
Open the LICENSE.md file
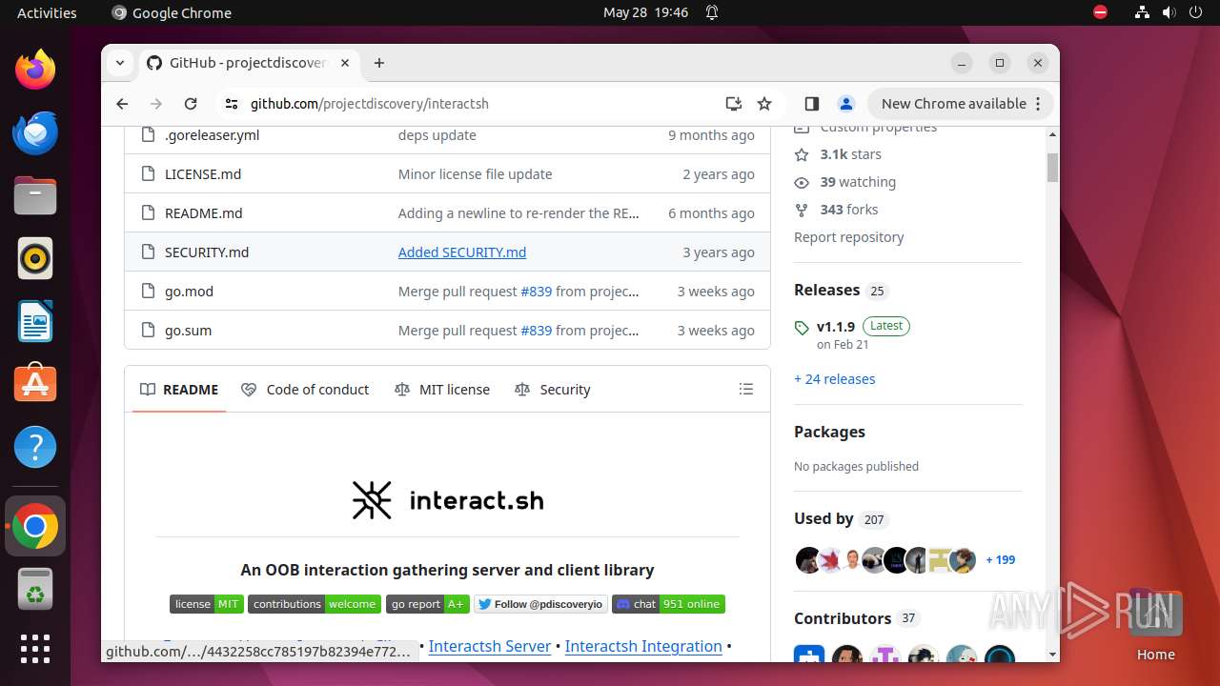[203, 174]
